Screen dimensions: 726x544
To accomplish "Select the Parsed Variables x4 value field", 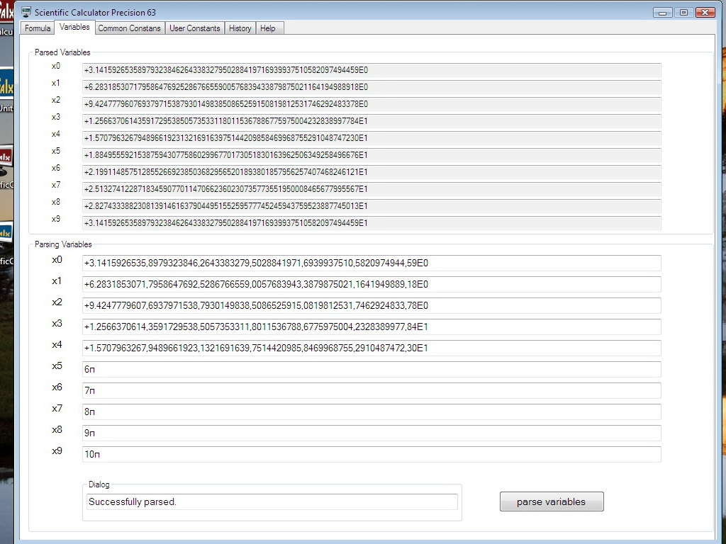I will click(x=372, y=138).
